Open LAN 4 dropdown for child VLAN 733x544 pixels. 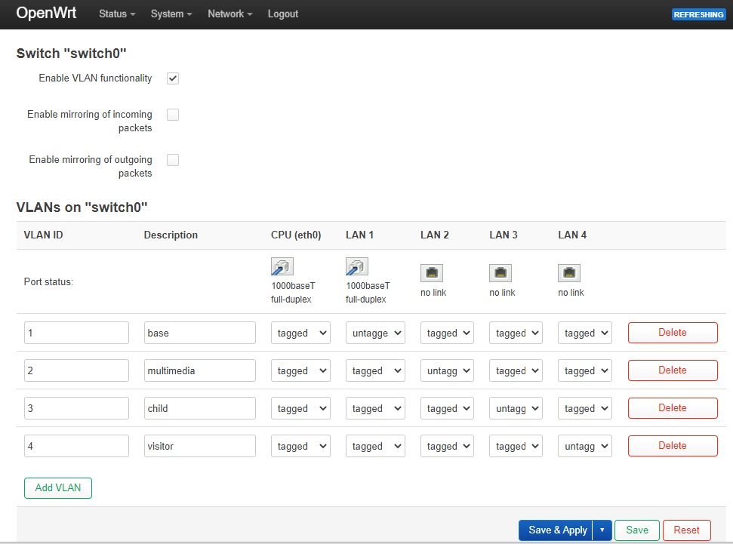(x=585, y=408)
